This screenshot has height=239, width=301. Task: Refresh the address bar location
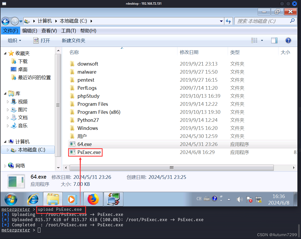[x=228, y=21]
